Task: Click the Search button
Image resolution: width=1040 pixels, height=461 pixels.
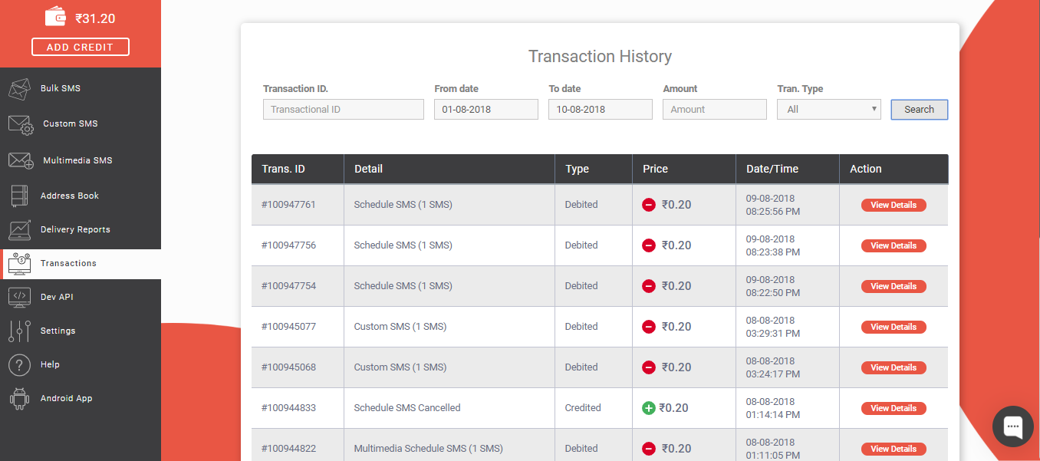Action: (919, 110)
